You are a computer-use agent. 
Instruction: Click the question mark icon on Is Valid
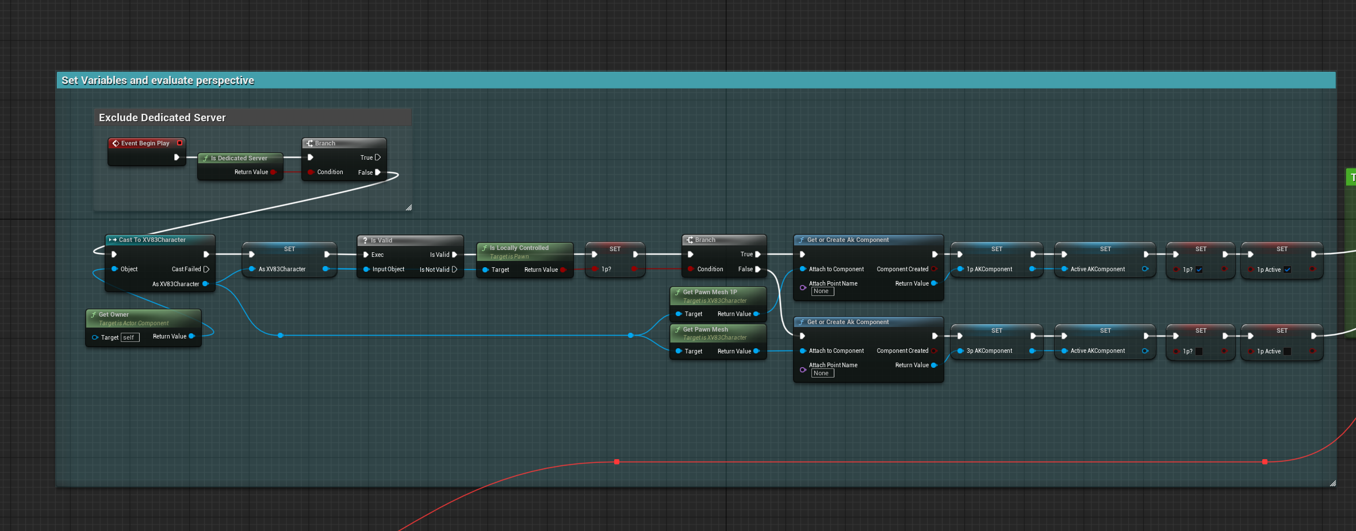365,240
